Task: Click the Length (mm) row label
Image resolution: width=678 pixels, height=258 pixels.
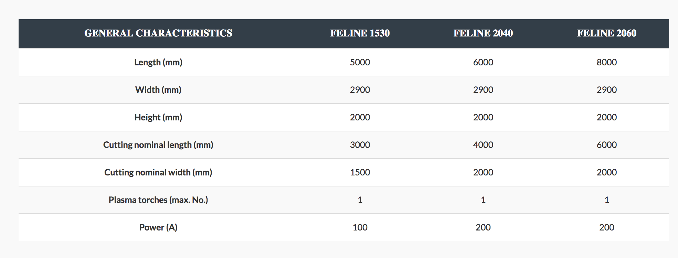Action: 158,62
